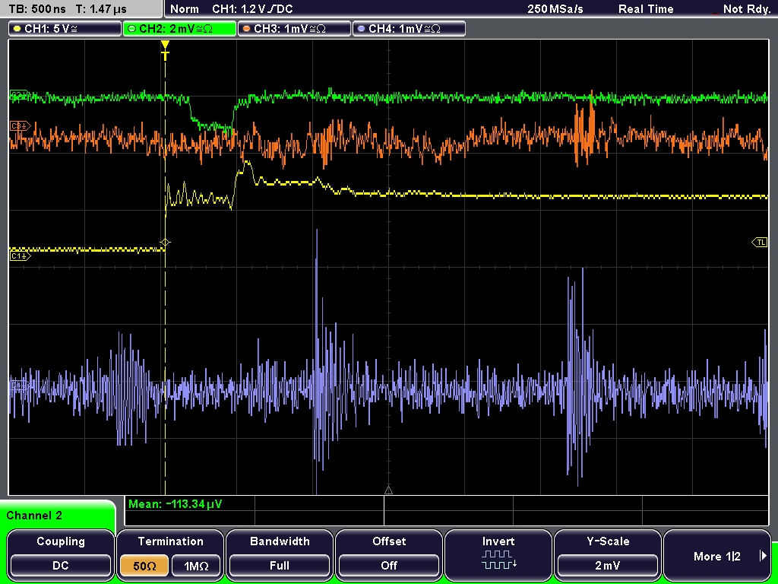Set termination to 1MΩ
778x584 pixels.
coord(196,566)
